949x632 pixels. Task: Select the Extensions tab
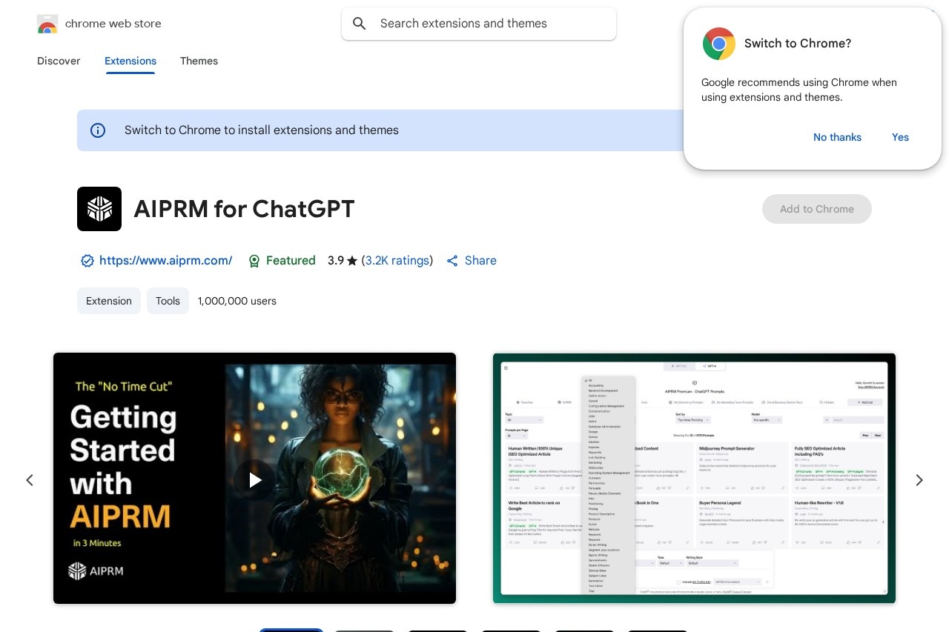click(x=130, y=61)
